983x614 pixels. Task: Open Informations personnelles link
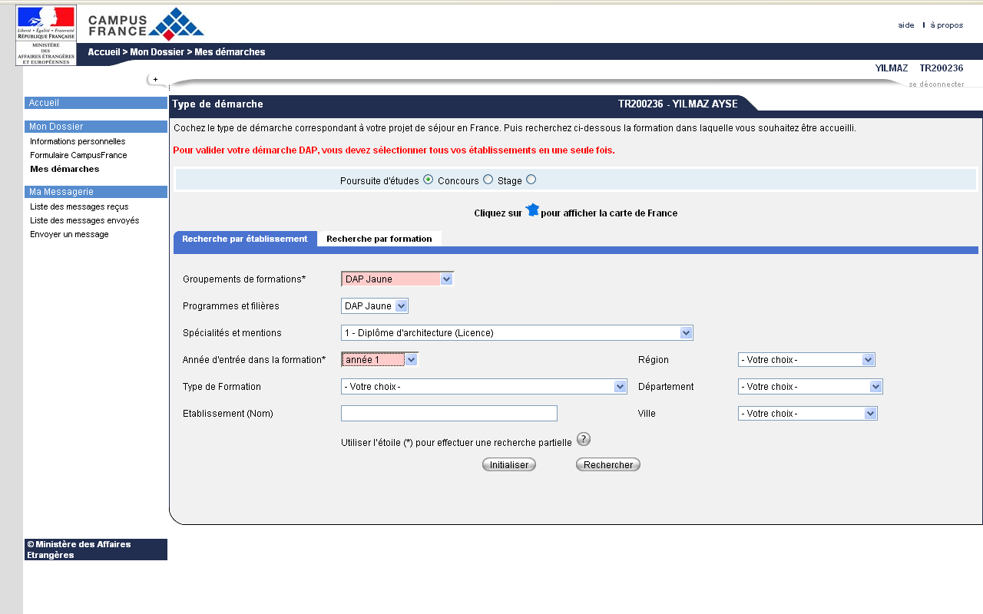coord(78,141)
